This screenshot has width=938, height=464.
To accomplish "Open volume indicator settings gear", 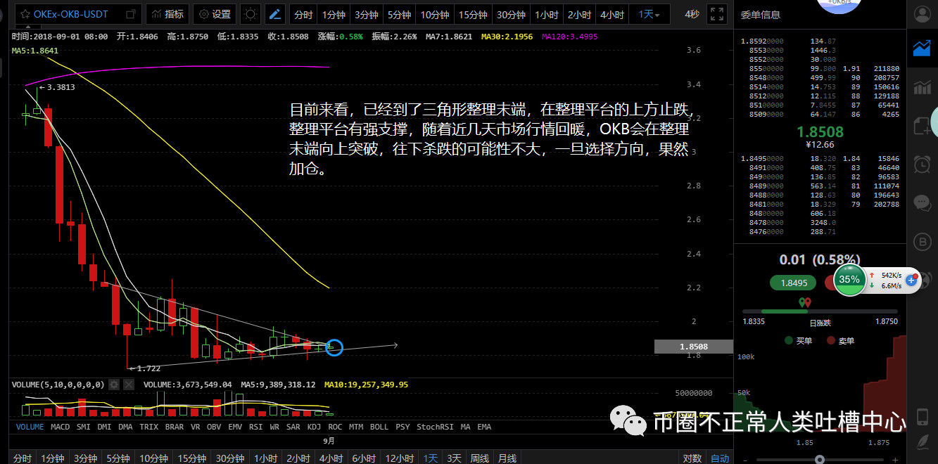I will pos(114,385).
